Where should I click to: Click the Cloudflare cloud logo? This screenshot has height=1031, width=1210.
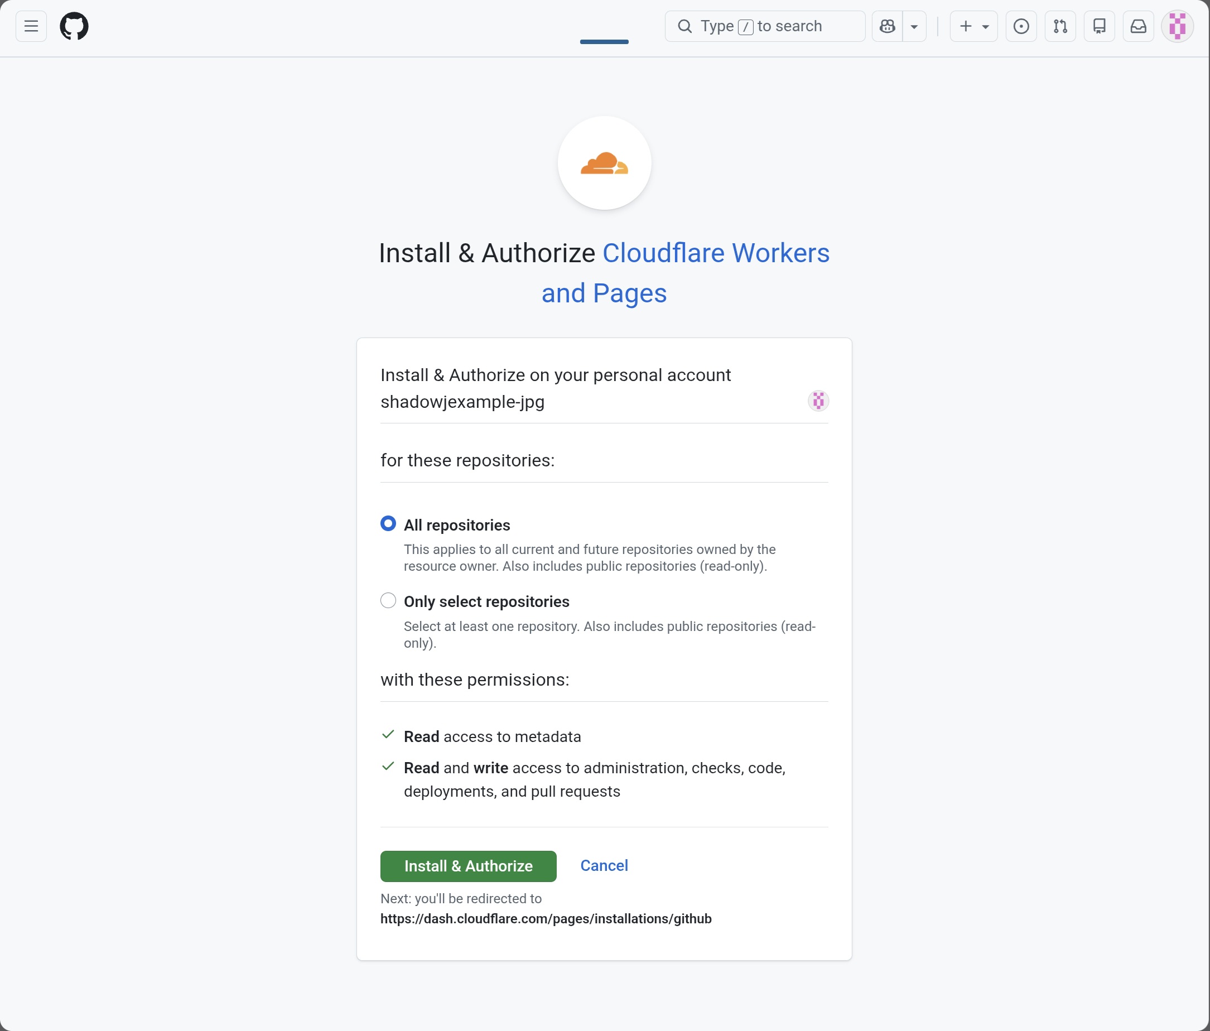(604, 163)
